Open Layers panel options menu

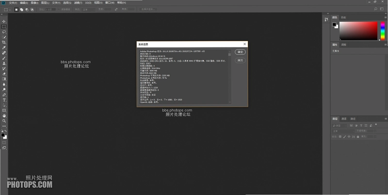tap(386, 119)
